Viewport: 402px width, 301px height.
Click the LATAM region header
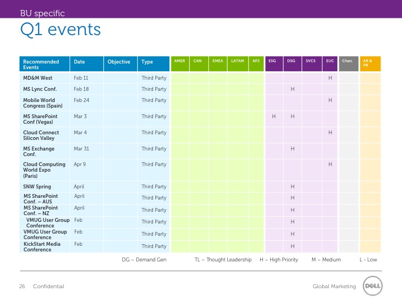238,64
